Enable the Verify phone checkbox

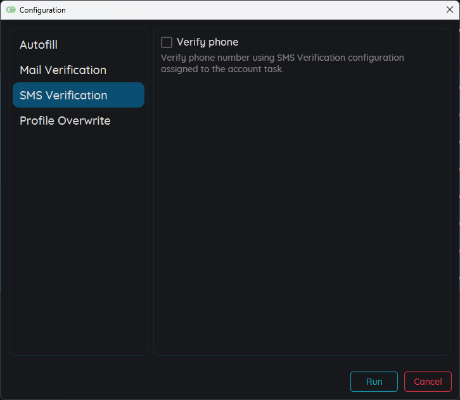point(167,42)
